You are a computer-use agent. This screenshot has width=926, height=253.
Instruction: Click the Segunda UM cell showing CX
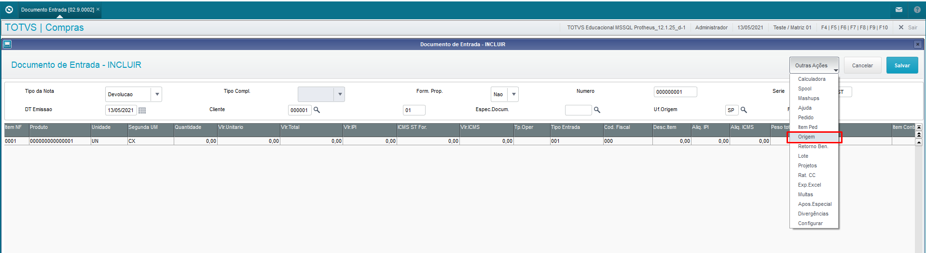coord(151,141)
